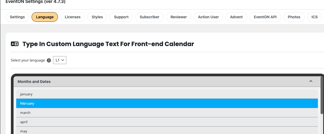The image size is (324, 134).
Task: Switch to the Subscriber tab
Action: [150, 17]
